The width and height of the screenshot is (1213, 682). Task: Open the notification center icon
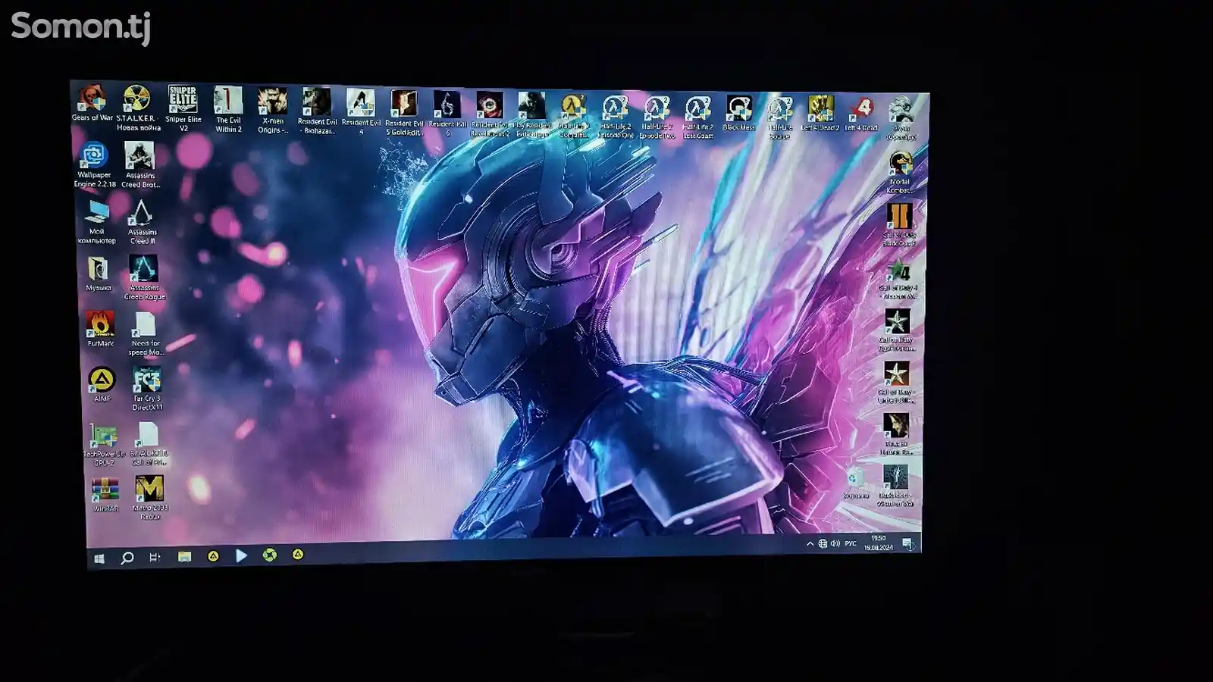click(x=907, y=543)
